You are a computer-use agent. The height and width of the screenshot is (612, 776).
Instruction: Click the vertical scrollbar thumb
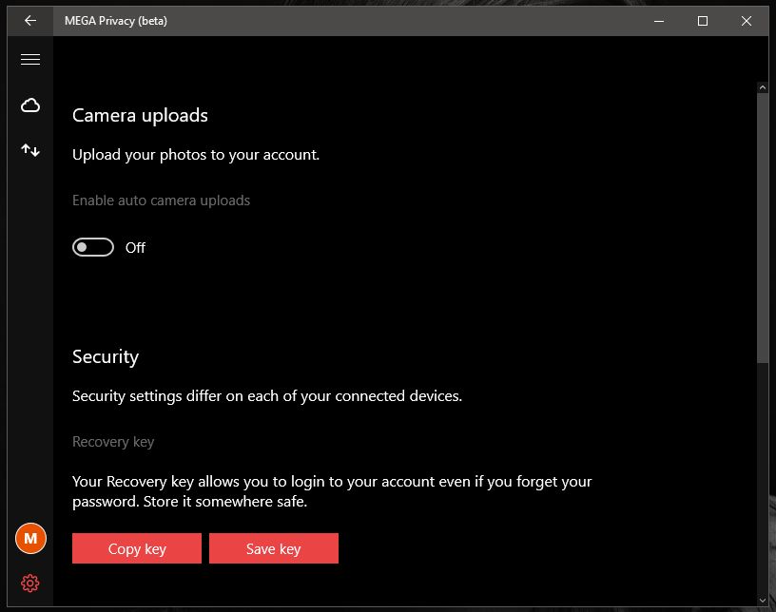point(762,227)
